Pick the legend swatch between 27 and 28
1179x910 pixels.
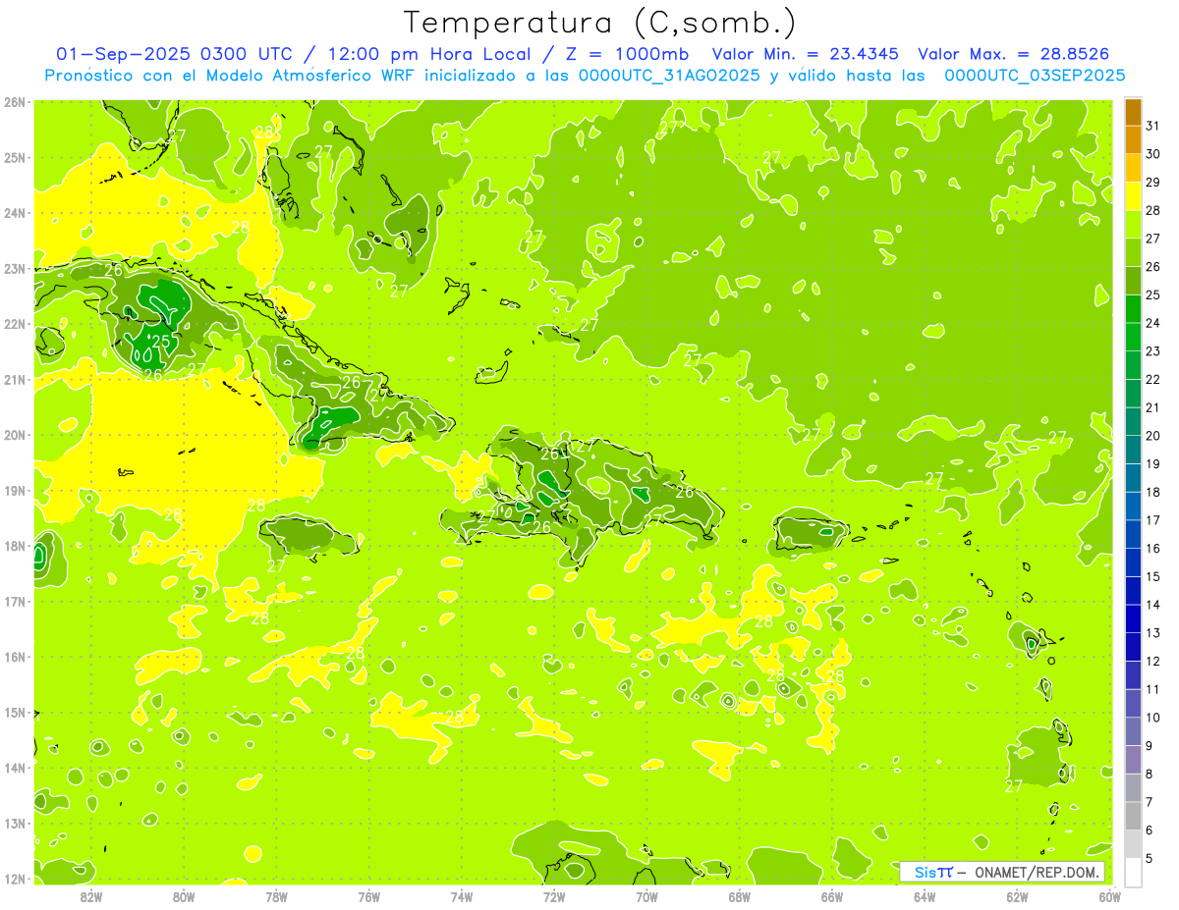tap(1133, 224)
